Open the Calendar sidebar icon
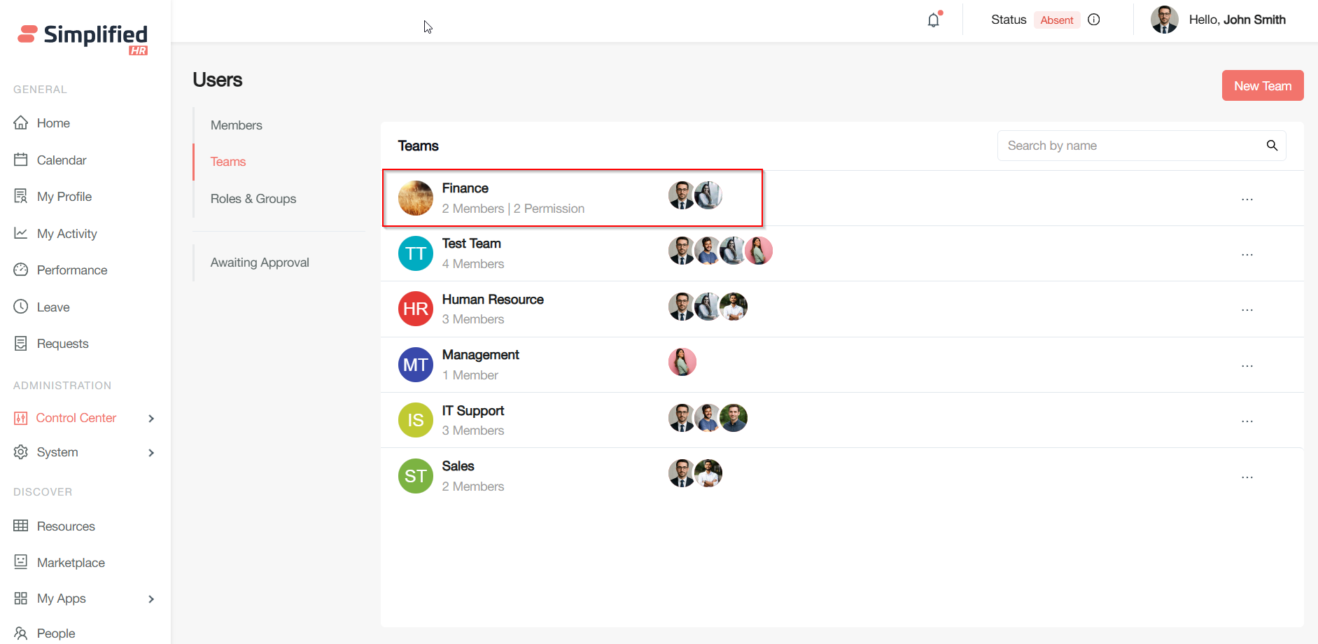 coord(21,160)
